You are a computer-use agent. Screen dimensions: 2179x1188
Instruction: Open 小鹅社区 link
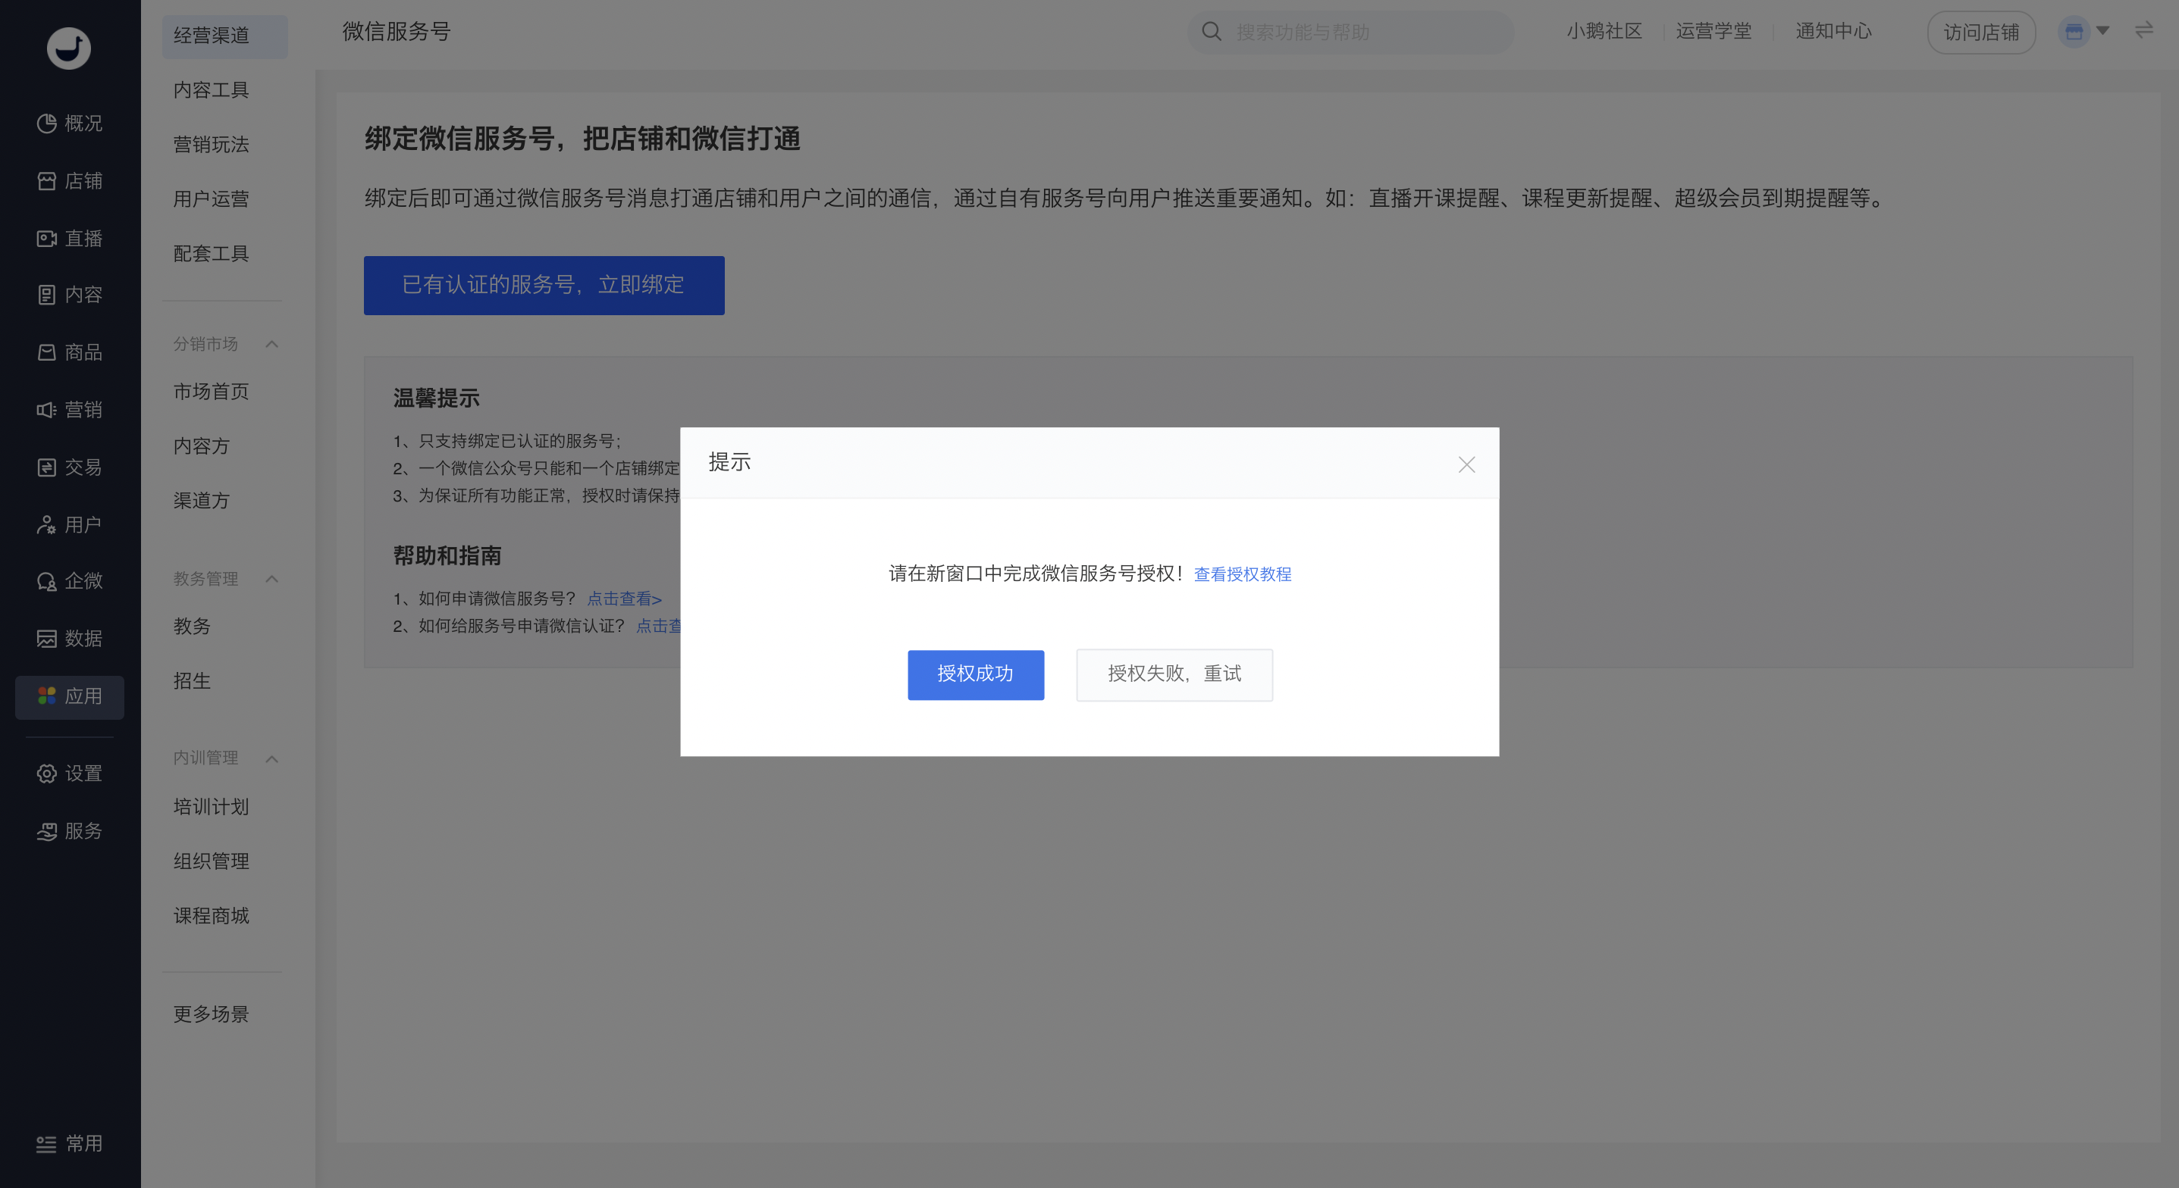click(1604, 31)
